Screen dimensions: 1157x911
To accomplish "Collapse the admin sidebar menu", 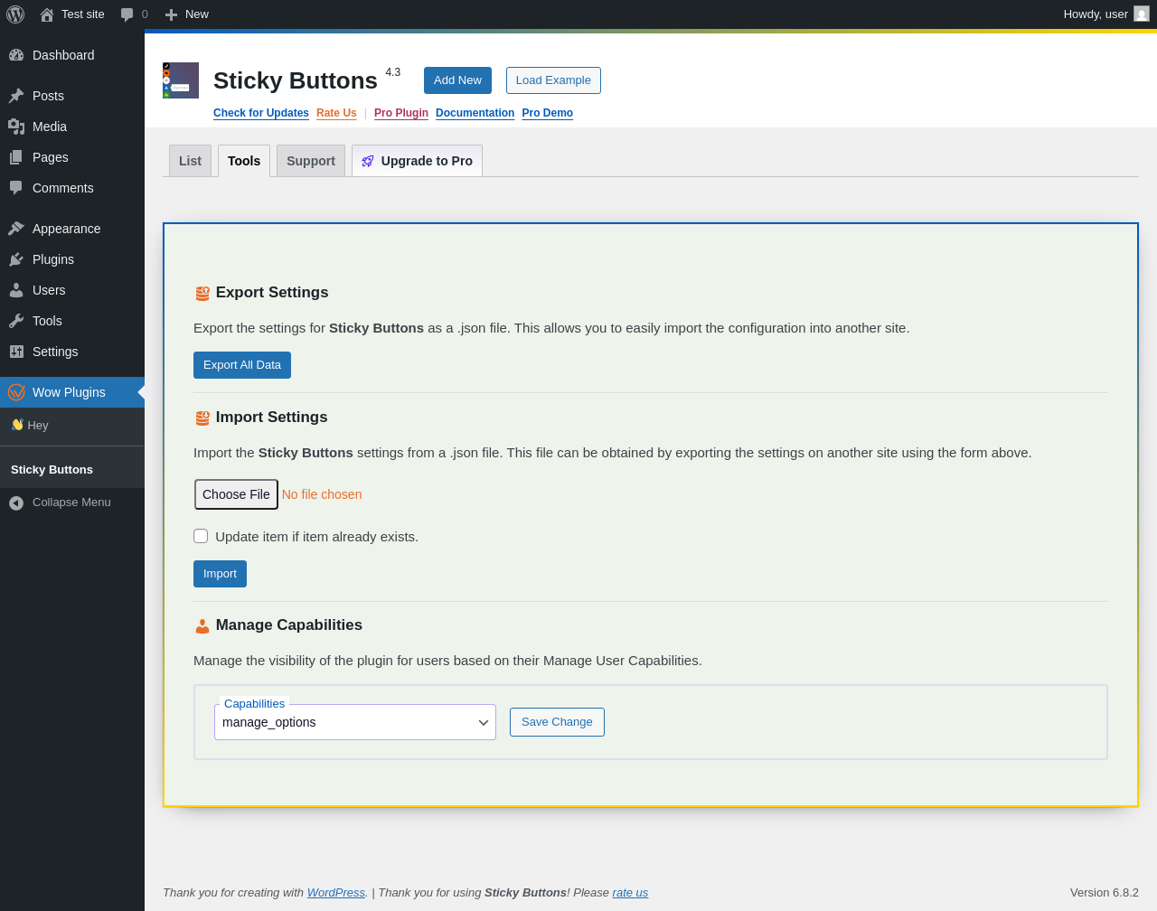I will tap(72, 502).
